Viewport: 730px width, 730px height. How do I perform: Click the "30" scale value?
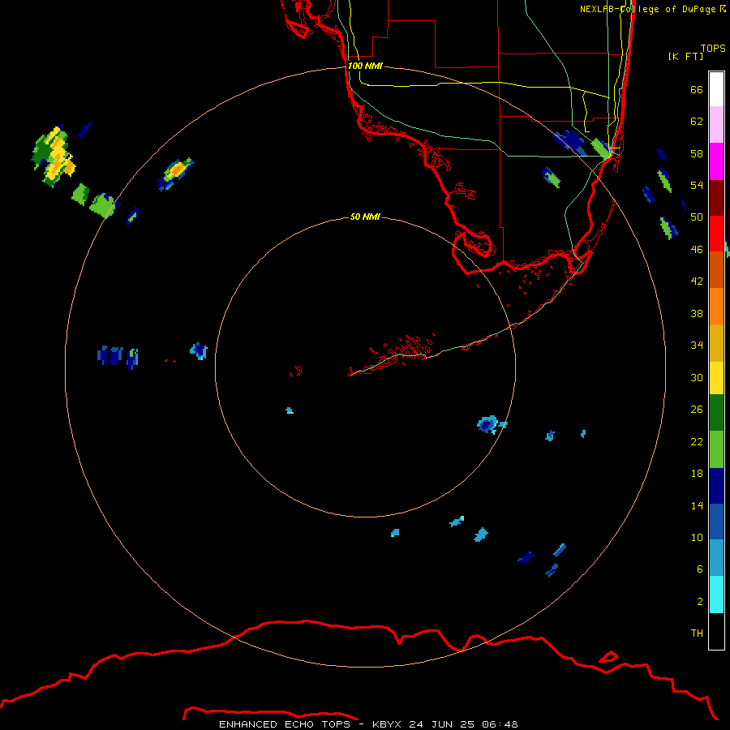pyautogui.click(x=697, y=377)
